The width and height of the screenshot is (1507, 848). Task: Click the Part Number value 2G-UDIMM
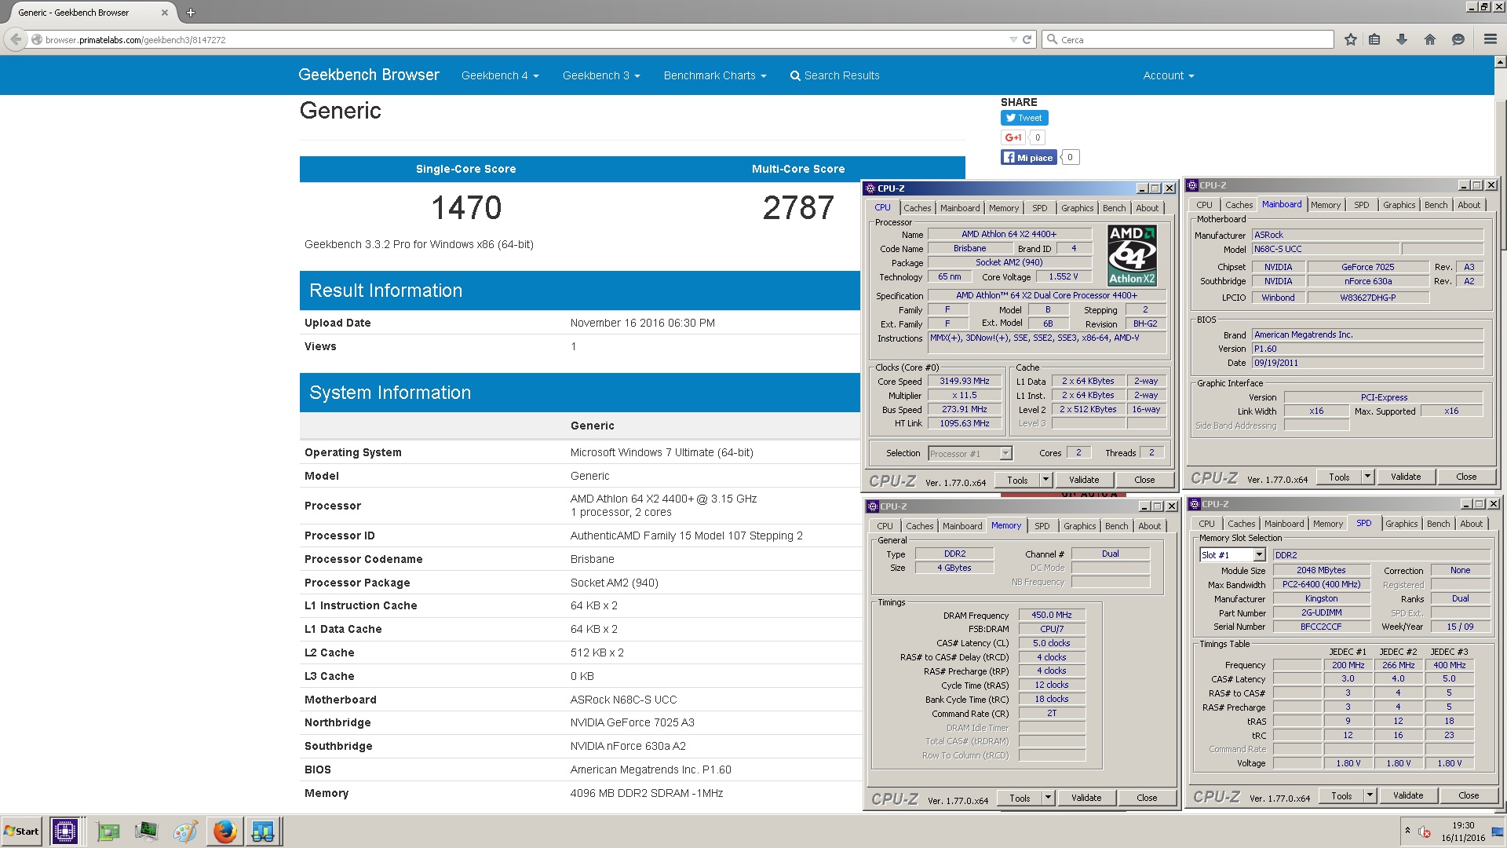1321,612
